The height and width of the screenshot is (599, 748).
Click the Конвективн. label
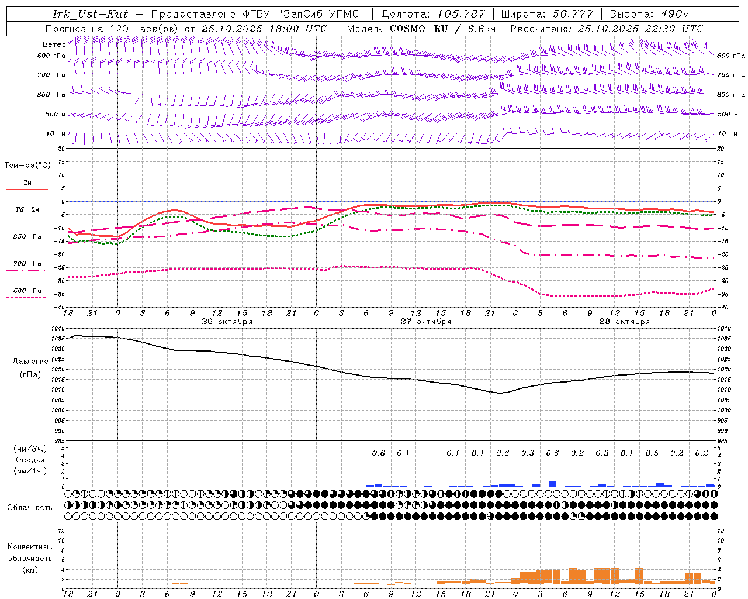pos(30,547)
